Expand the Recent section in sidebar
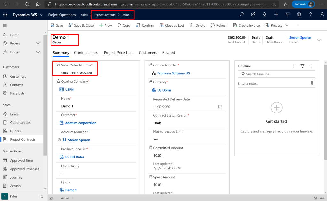Screen dimensions: 327x201 click(38, 43)
